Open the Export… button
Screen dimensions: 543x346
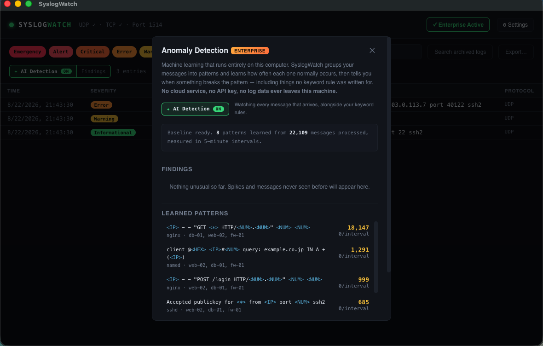516,52
